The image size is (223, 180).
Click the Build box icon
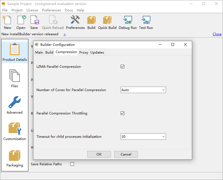pos(91,20)
